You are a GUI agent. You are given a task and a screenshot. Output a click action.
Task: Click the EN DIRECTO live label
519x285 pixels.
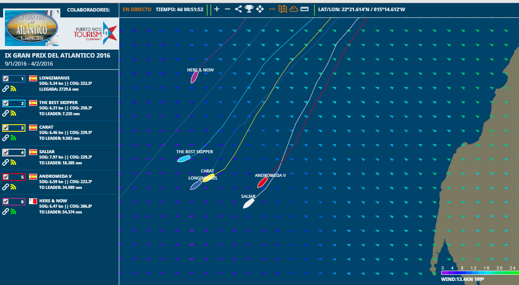137,9
